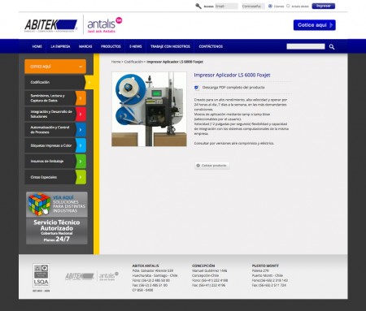Open the LS 6000 Foxjet product image
This screenshot has height=311, width=366.
149,109
